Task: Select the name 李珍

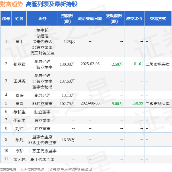Action: pyautogui.click(x=19, y=151)
